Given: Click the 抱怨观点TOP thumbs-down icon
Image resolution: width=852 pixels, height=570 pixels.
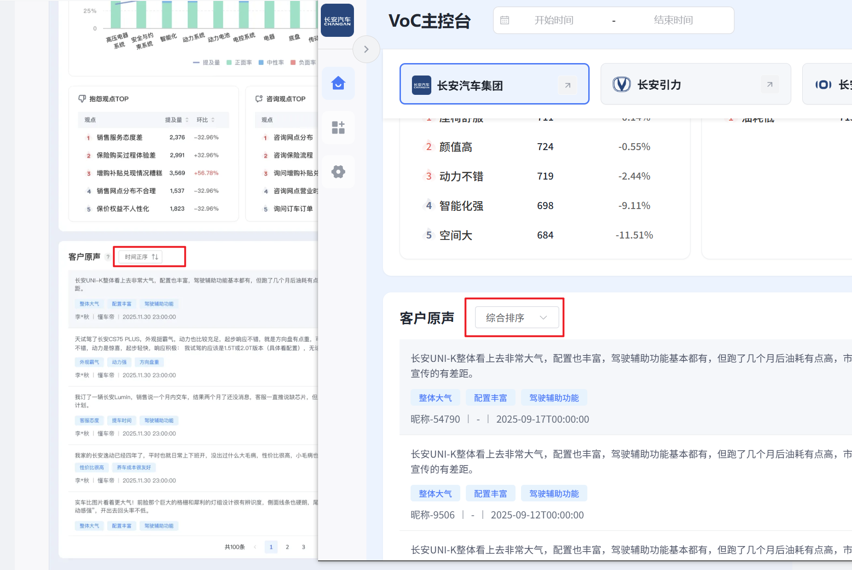Looking at the screenshot, I should 82,99.
